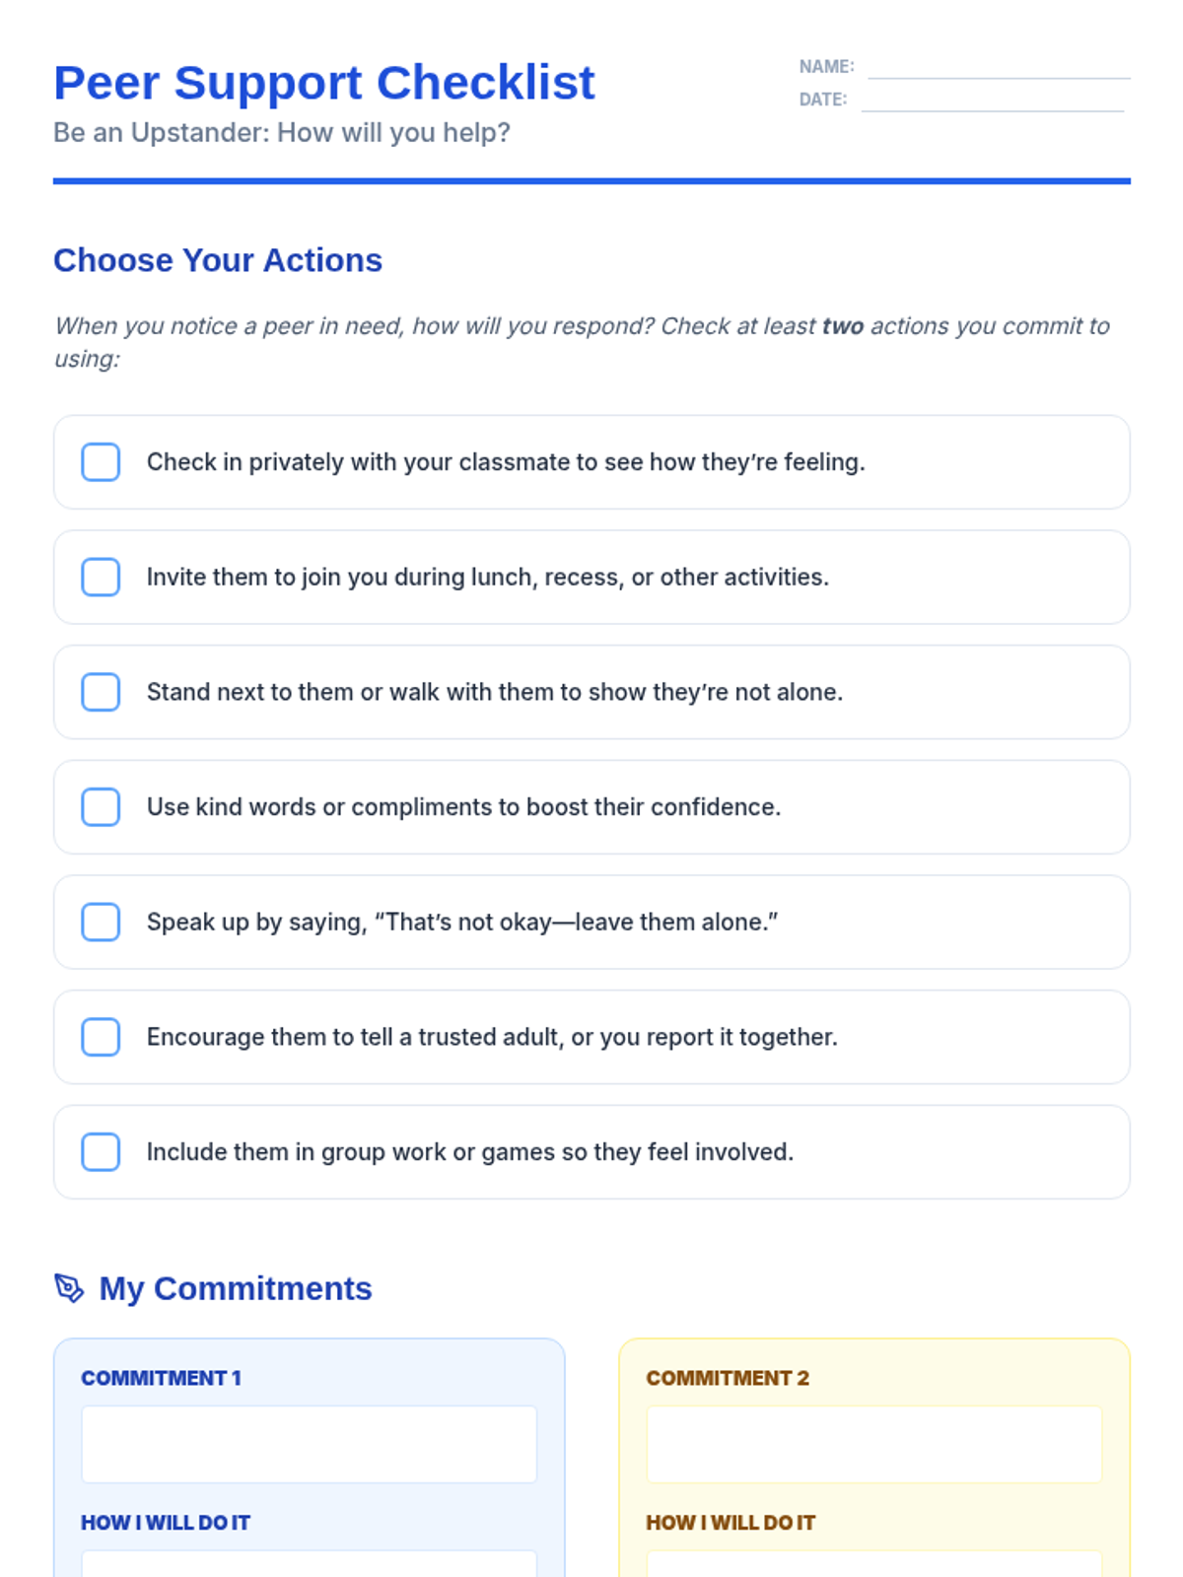1183x1577 pixels.
Task: Click the 'Commitment 2' label
Action: (728, 1378)
